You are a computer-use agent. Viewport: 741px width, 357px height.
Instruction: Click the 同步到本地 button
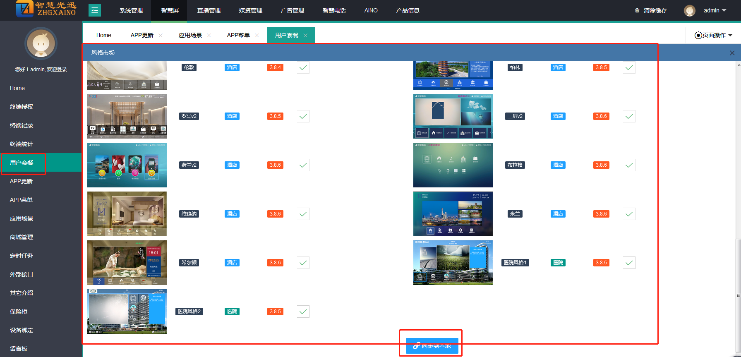(x=432, y=346)
